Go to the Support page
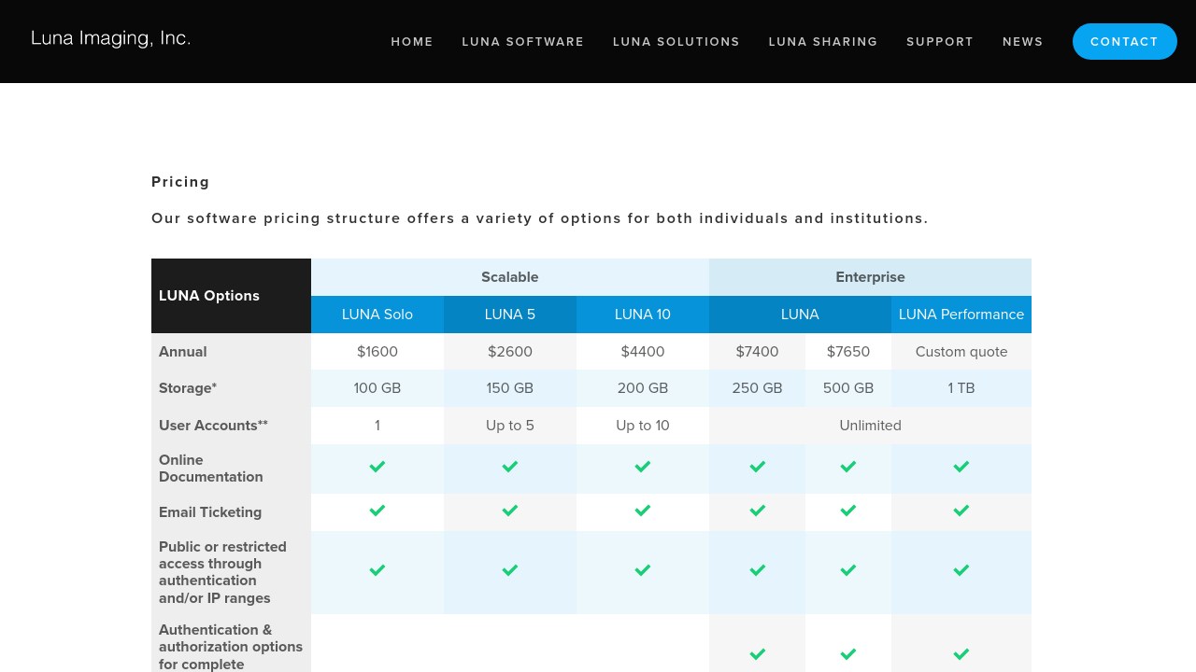The width and height of the screenshot is (1196, 672). point(940,42)
